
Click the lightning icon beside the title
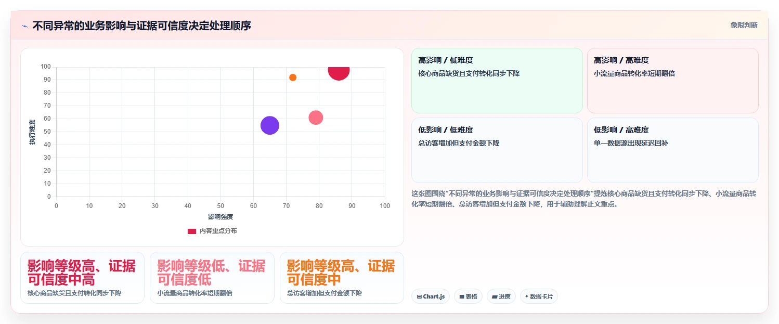pyautogui.click(x=25, y=26)
